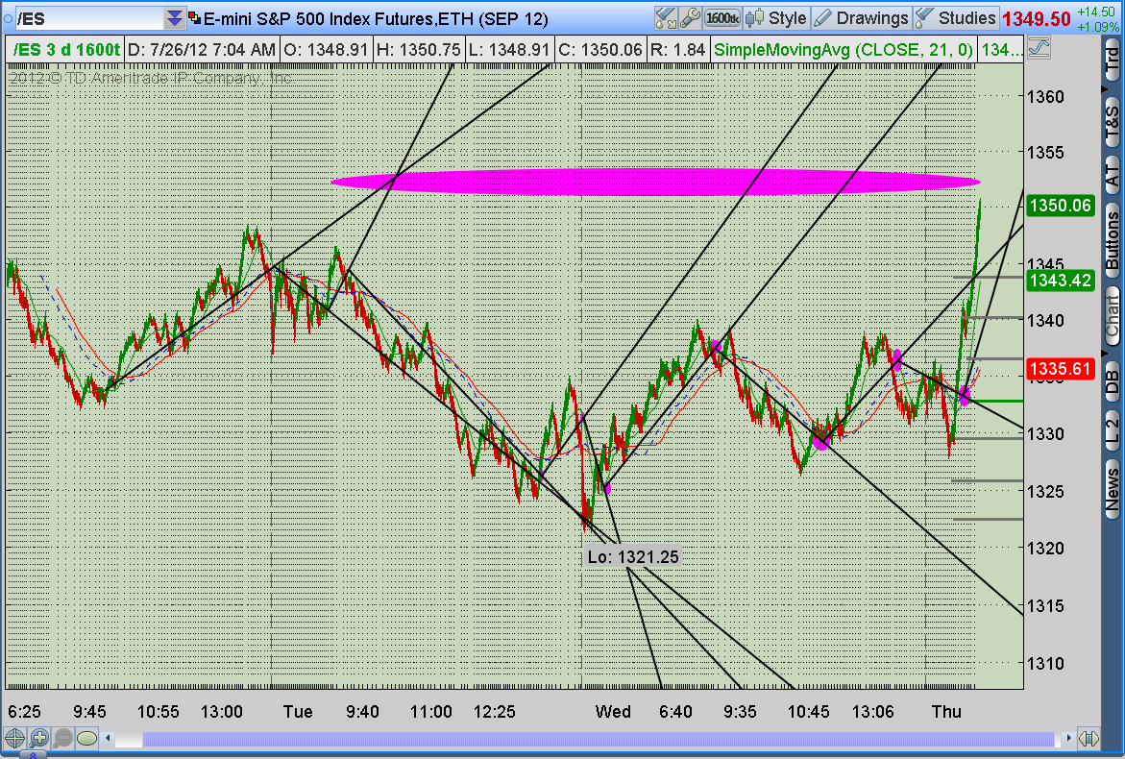The width and height of the screenshot is (1125, 759).
Task: Click the O: 1348.91 open value cell
Action: coord(326,50)
